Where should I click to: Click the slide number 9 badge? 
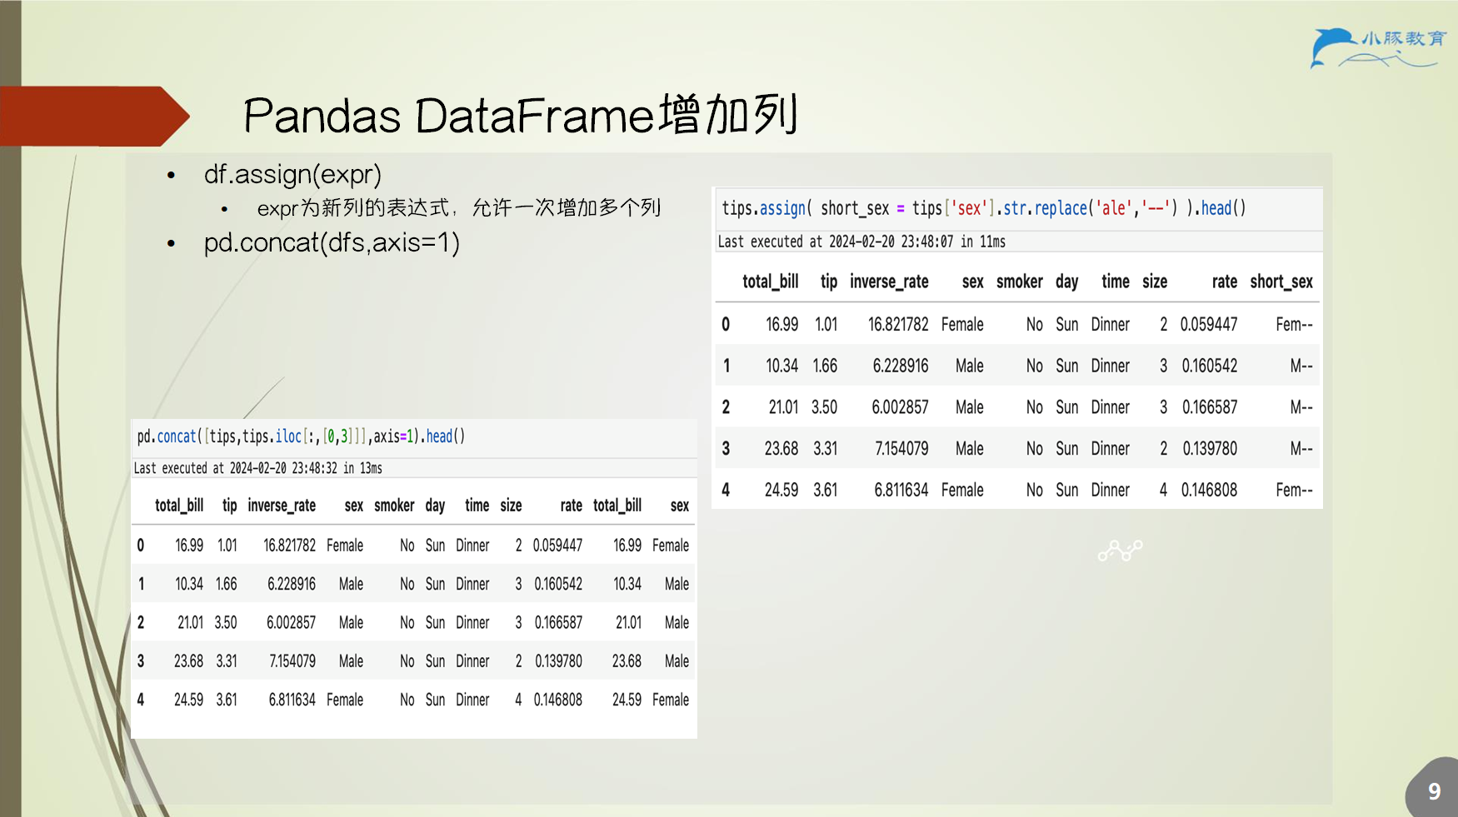(x=1434, y=790)
